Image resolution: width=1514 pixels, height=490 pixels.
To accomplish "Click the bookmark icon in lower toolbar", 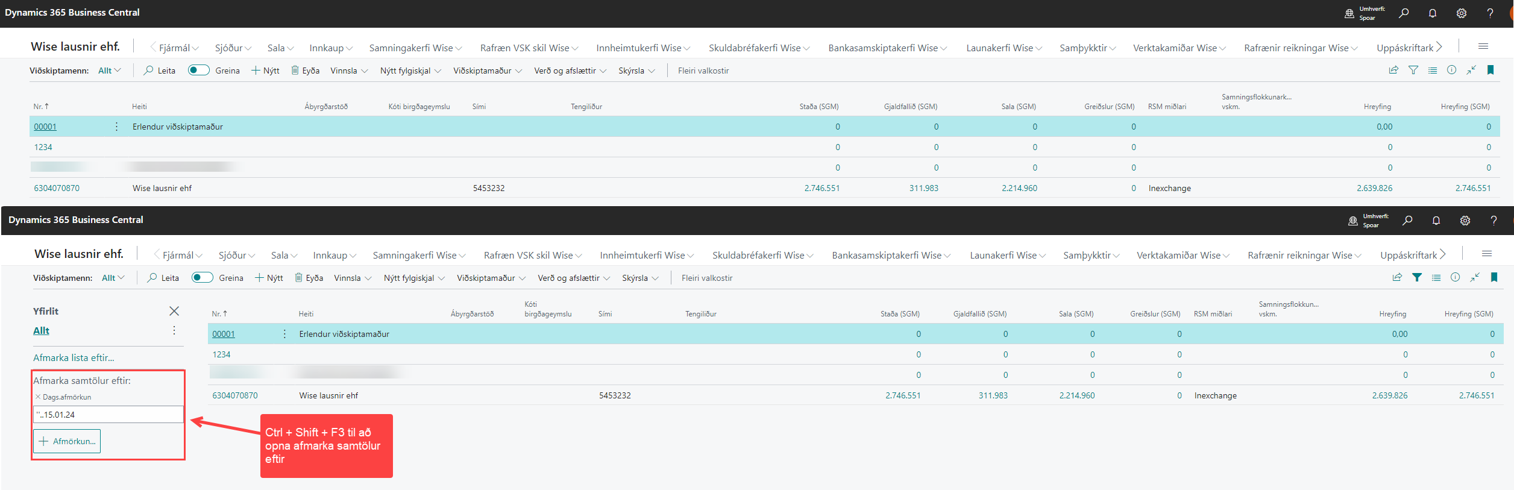I will (x=1494, y=277).
